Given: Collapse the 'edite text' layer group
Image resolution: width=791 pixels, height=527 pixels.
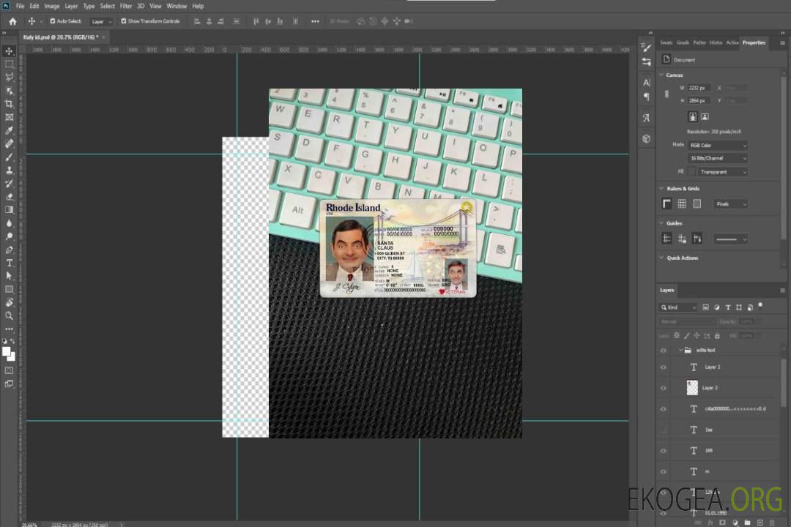Looking at the screenshot, I should tap(680, 350).
